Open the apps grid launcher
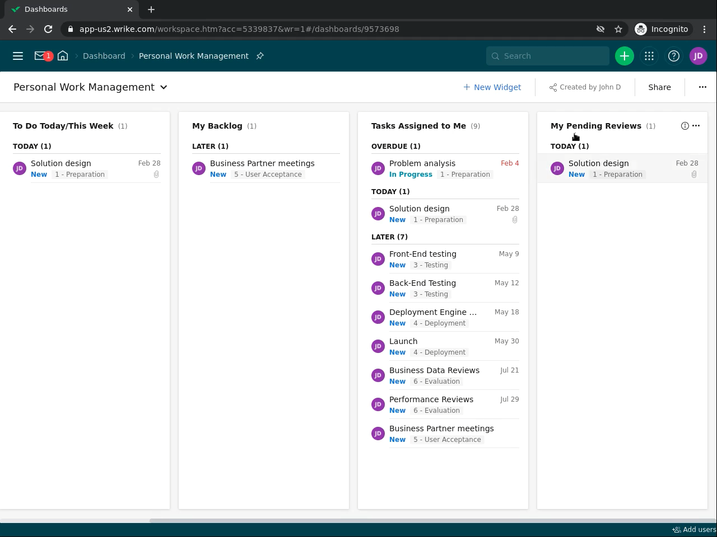The height and width of the screenshot is (537, 717). pos(649,56)
